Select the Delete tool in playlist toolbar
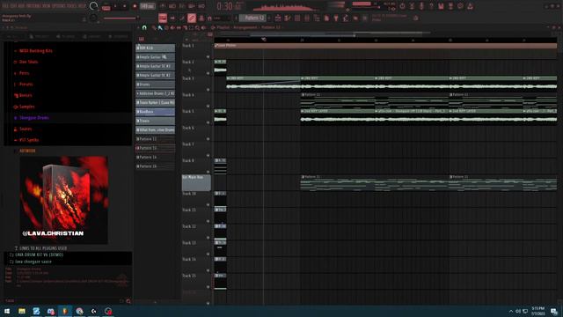The width and height of the screenshot is (563, 317). [x=166, y=27]
